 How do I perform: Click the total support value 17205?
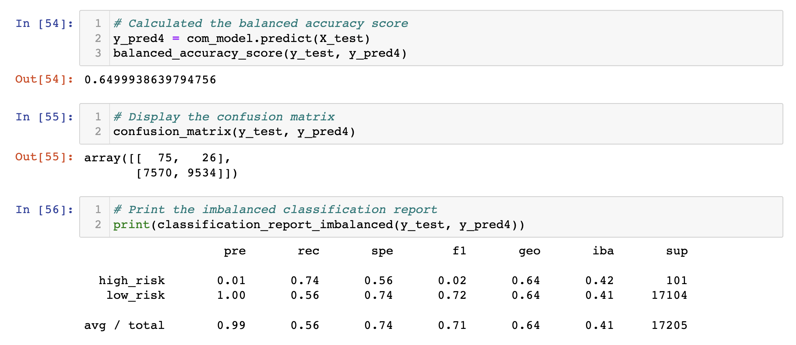pyautogui.click(x=670, y=325)
